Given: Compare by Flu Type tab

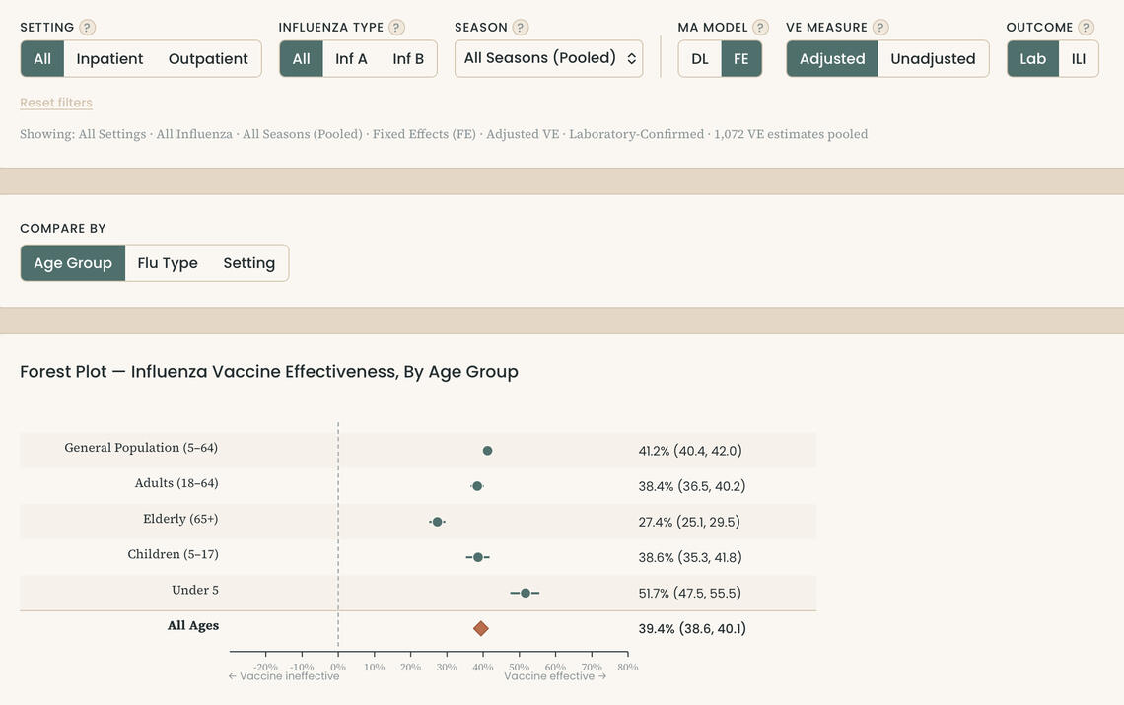Looking at the screenshot, I should pos(168,263).
